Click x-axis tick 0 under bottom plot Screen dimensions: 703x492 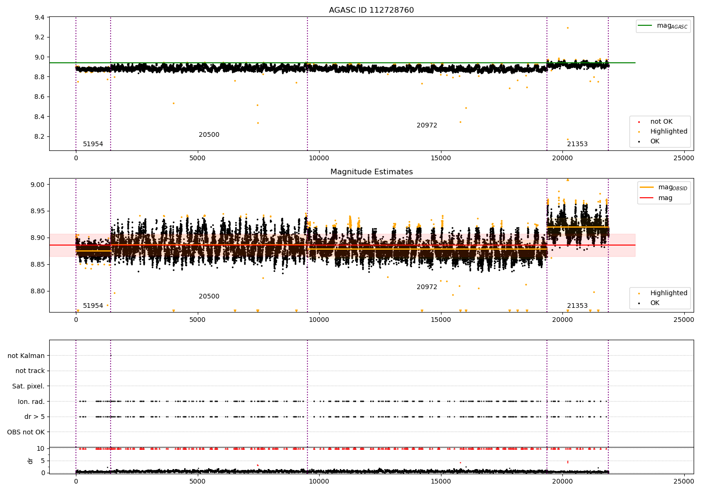[76, 481]
